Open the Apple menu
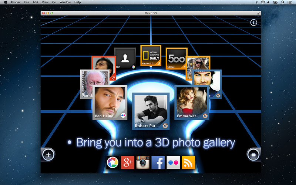This screenshot has height=185, width=296. pos(6,2)
